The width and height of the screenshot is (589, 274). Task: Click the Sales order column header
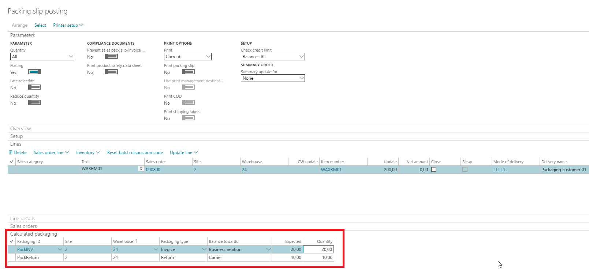156,162
